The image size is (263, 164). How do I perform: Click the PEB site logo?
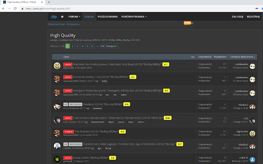(x=54, y=16)
